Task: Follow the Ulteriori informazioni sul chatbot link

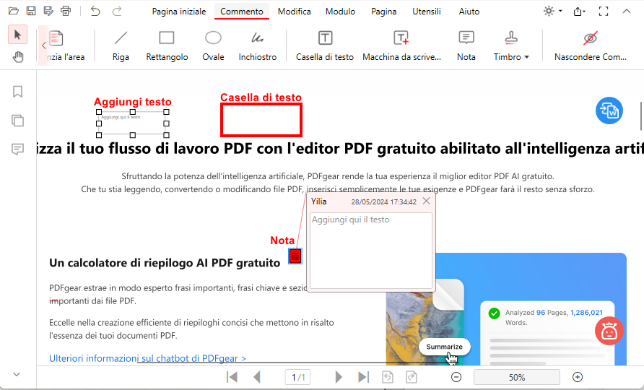Action: click(x=147, y=358)
